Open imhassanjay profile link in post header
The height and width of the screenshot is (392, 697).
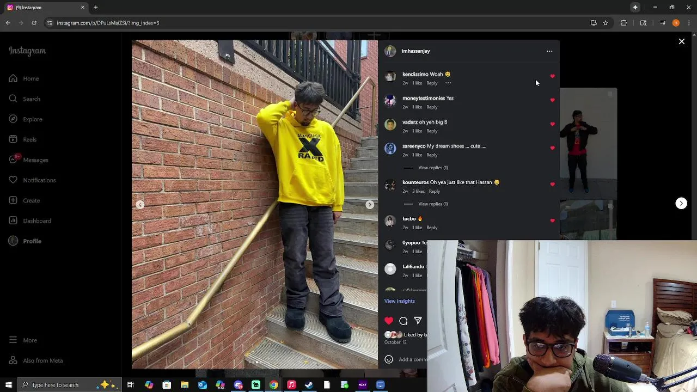point(415,51)
